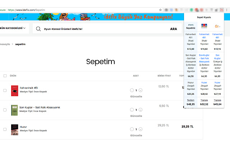Screen dimensions: 230x143
Task: Tick the Fahrenheit 451 row checkbox
Action: coord(5,90)
